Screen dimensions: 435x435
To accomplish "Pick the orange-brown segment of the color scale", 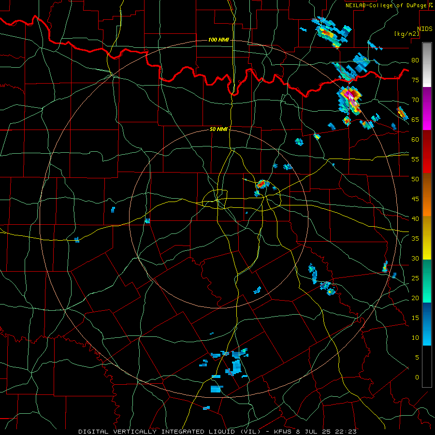I will 427,195.
